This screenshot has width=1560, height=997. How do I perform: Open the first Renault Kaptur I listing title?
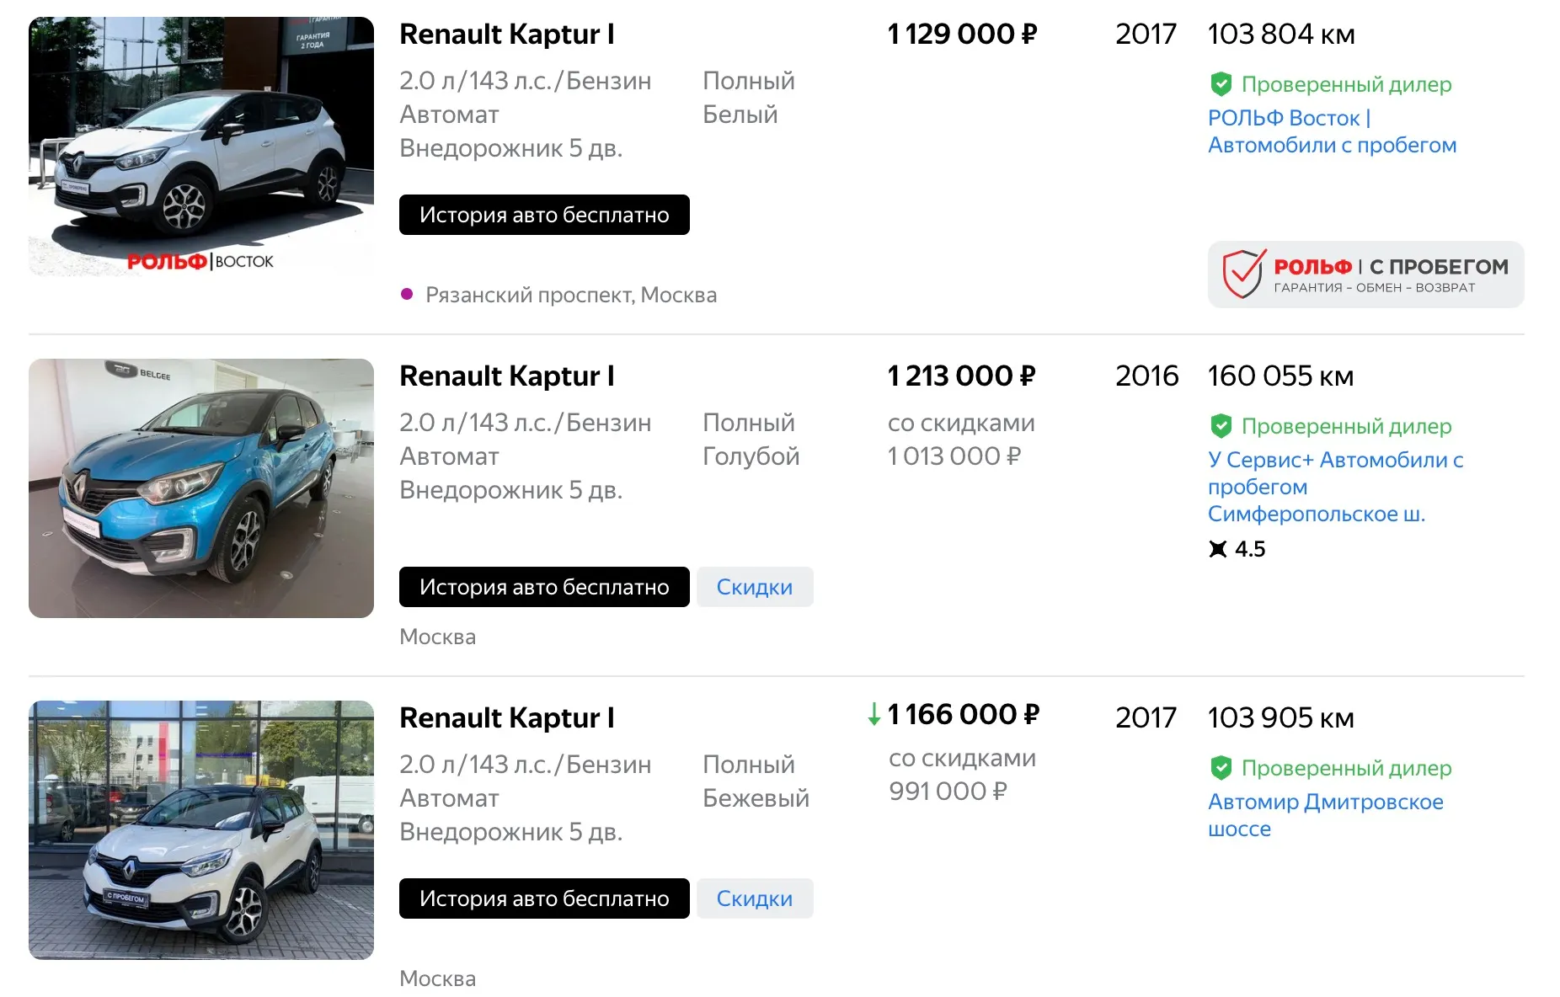coord(506,35)
